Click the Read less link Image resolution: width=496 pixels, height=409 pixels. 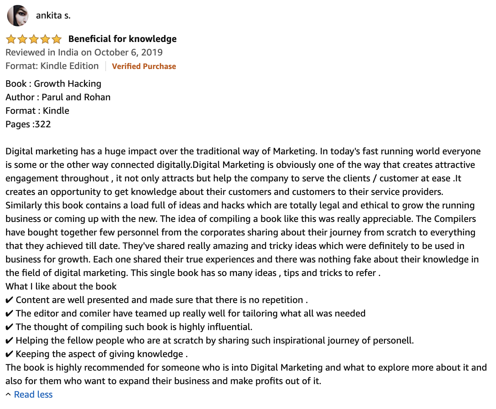33,394
